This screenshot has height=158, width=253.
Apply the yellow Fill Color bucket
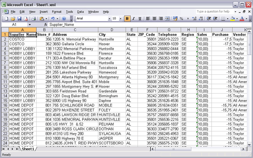[232, 19]
